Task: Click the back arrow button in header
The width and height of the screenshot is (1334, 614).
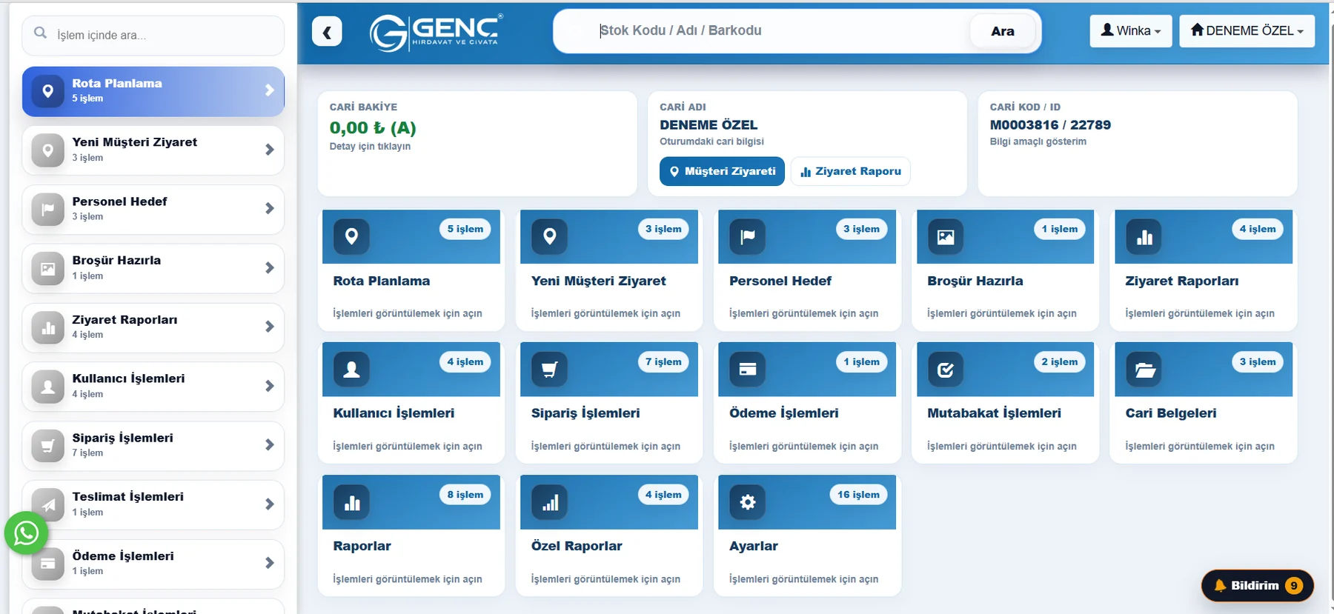Action: pos(327,32)
